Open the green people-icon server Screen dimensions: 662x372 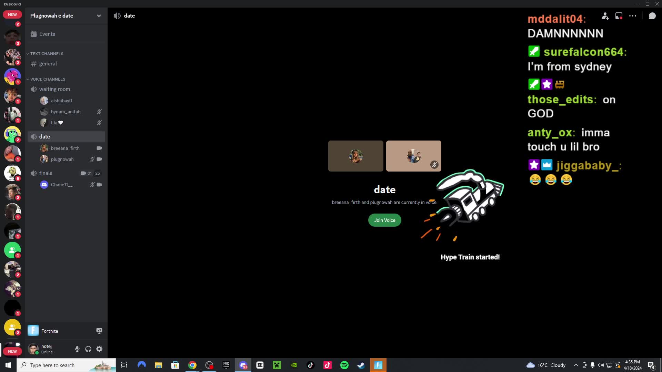[x=12, y=250]
